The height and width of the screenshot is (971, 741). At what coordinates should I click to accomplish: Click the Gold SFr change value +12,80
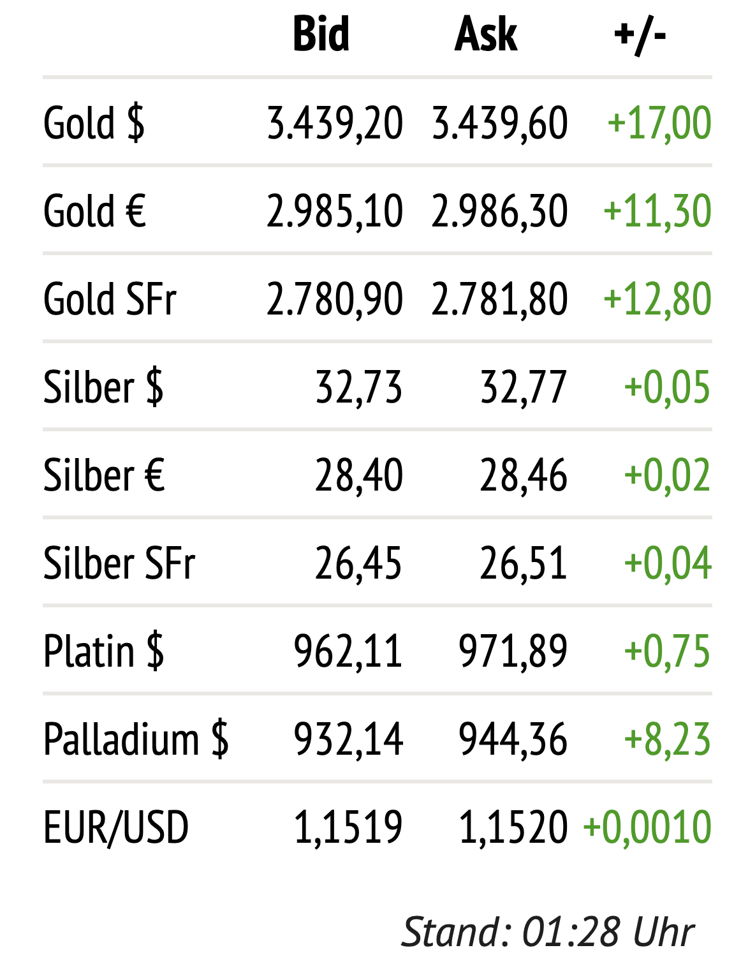pyautogui.click(x=657, y=299)
